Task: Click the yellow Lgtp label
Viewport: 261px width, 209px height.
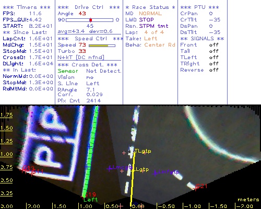Action: pos(142,169)
